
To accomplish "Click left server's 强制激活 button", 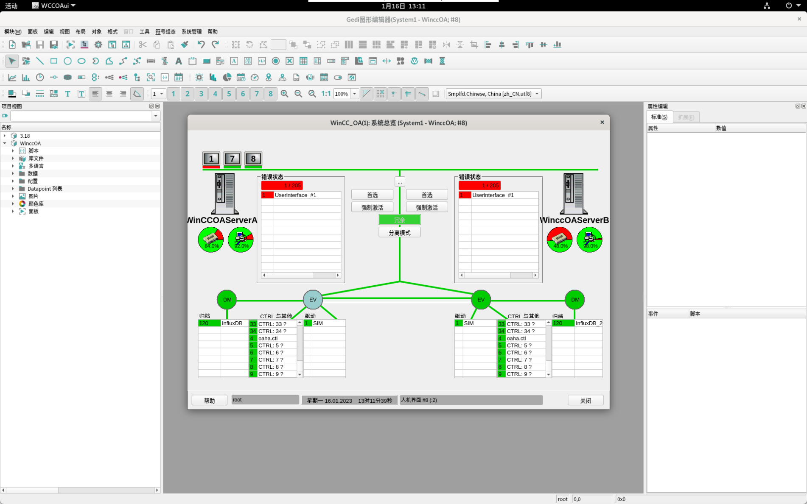I will [x=372, y=207].
